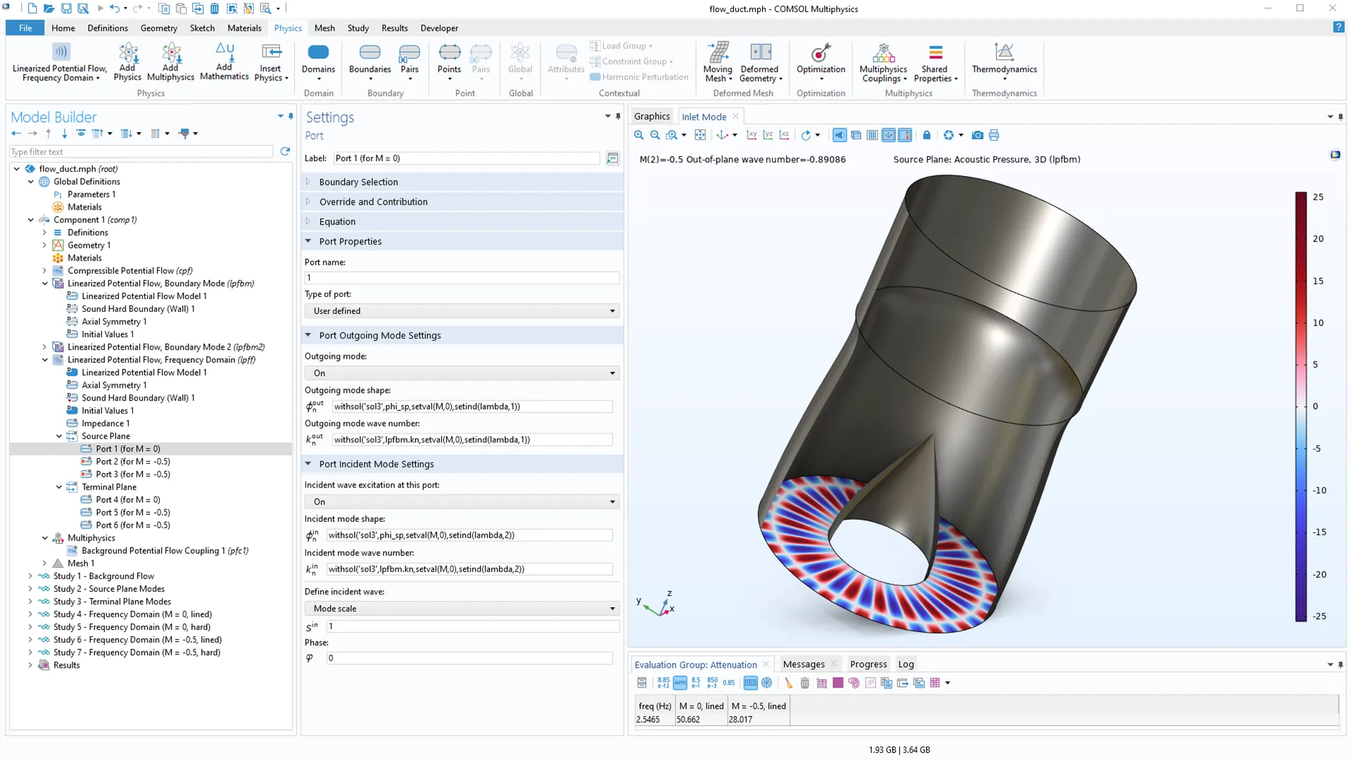Open the Type of port dropdown

[x=462, y=311]
